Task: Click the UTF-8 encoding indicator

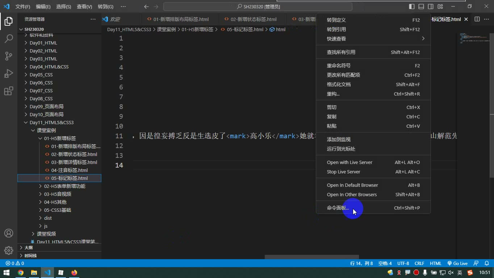Action: pyautogui.click(x=403, y=264)
